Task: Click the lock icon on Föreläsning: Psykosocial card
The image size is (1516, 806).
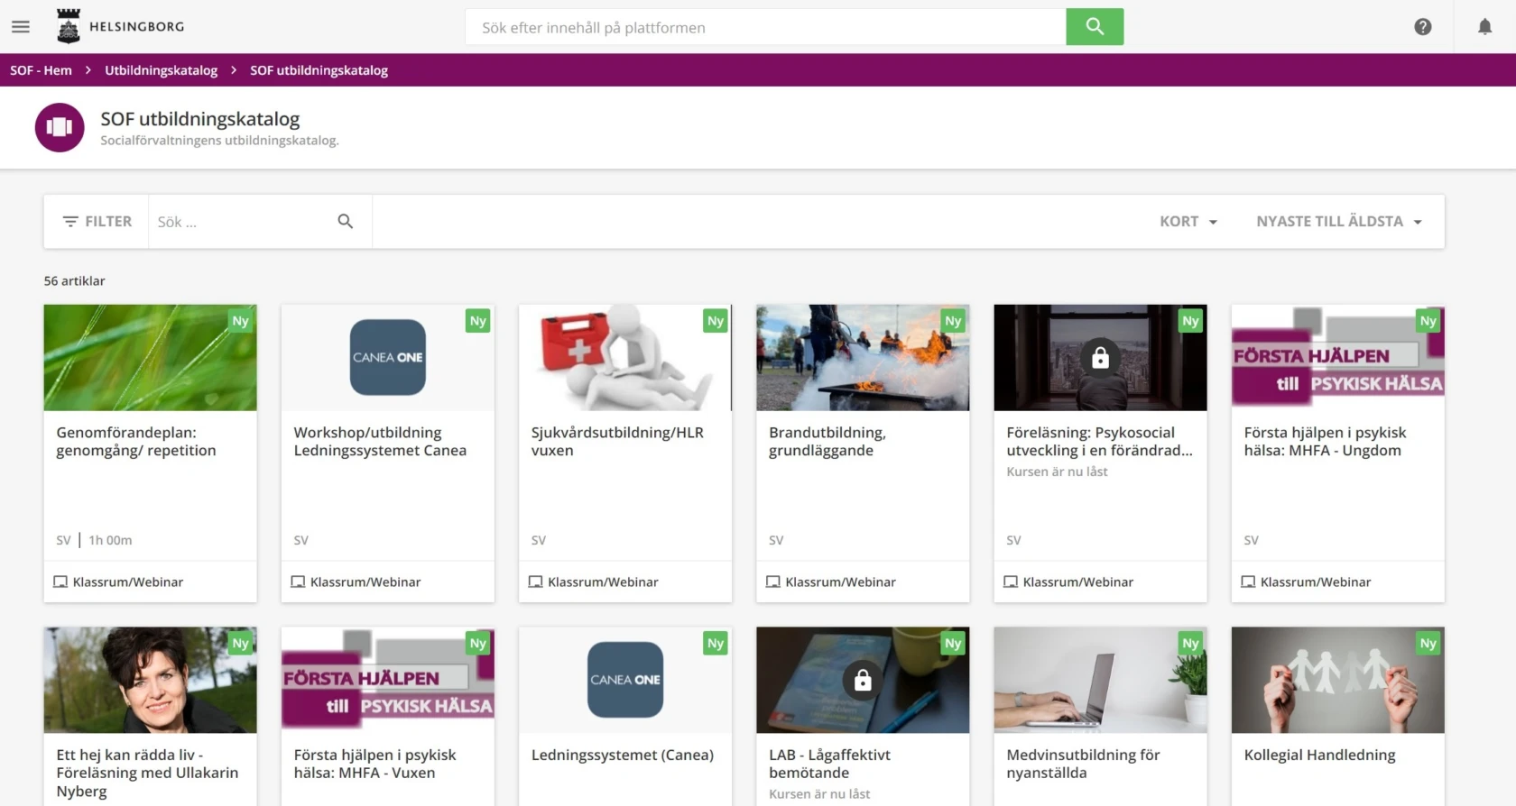Action: click(1100, 357)
